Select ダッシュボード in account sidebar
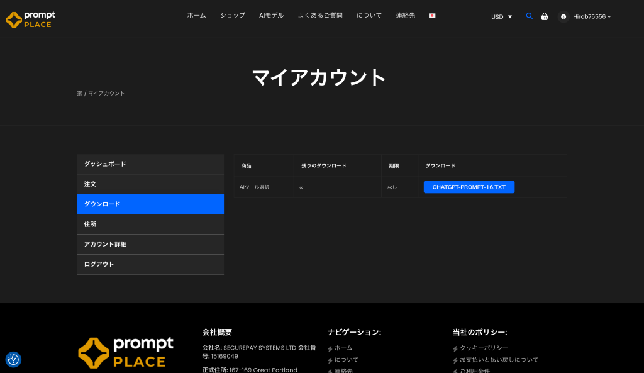 point(150,164)
